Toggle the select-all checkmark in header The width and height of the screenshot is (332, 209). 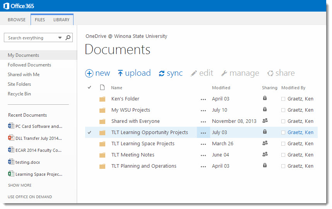tap(89, 88)
